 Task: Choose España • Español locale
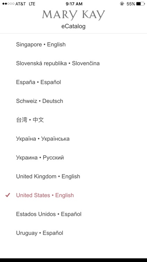73,82
